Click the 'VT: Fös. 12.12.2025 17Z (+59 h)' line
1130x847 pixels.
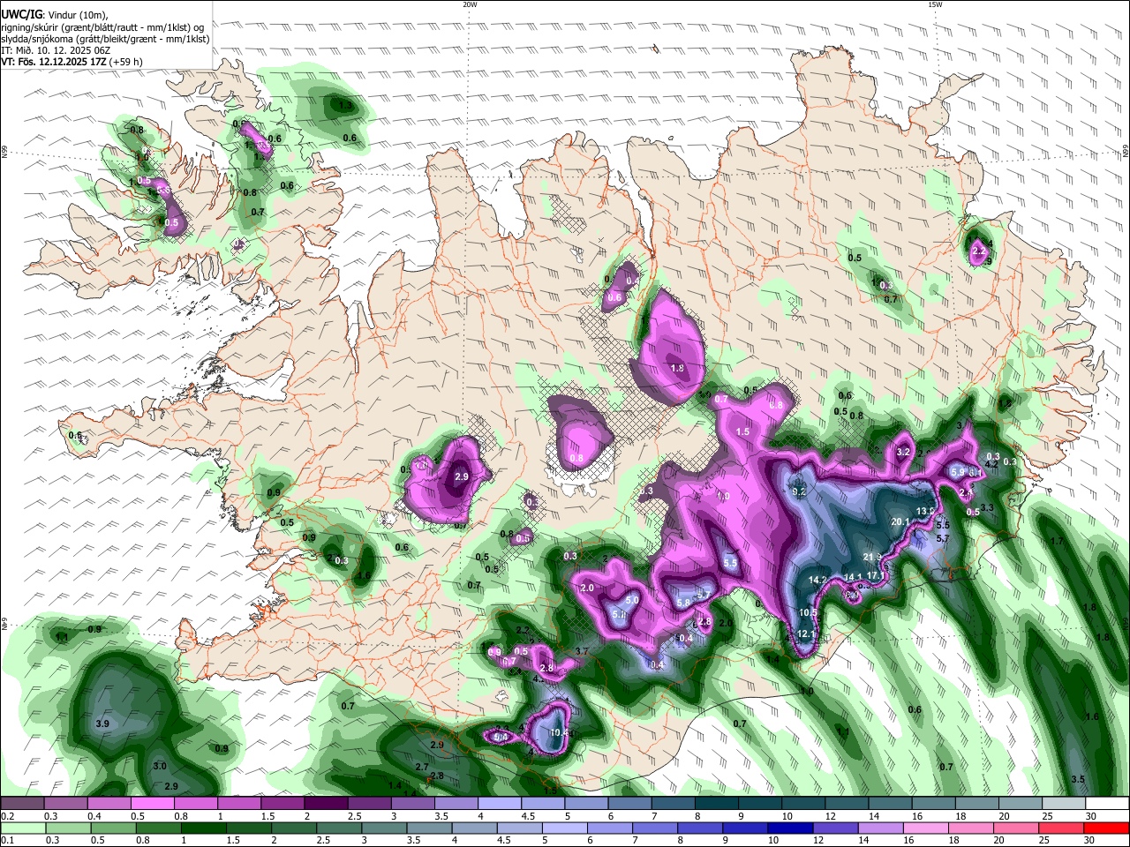coord(72,62)
